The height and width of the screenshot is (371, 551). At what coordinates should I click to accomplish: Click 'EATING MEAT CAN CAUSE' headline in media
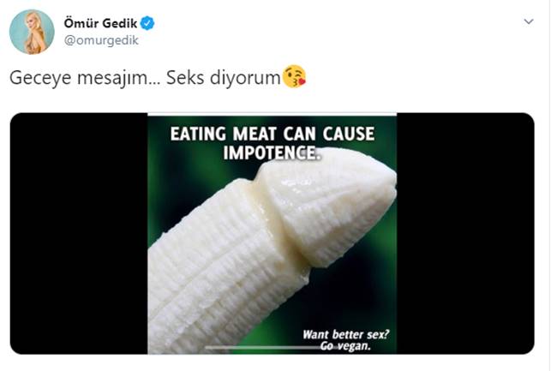[273, 134]
